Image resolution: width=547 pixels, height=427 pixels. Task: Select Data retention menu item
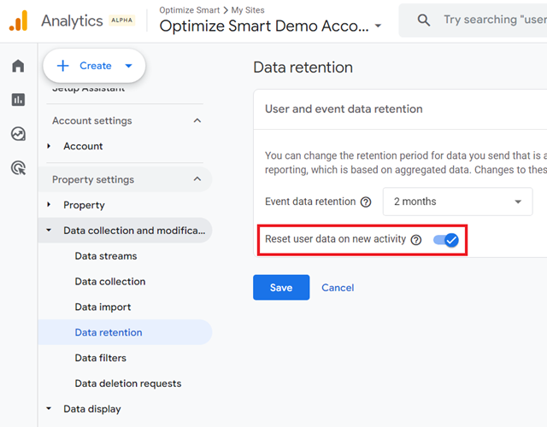point(109,332)
